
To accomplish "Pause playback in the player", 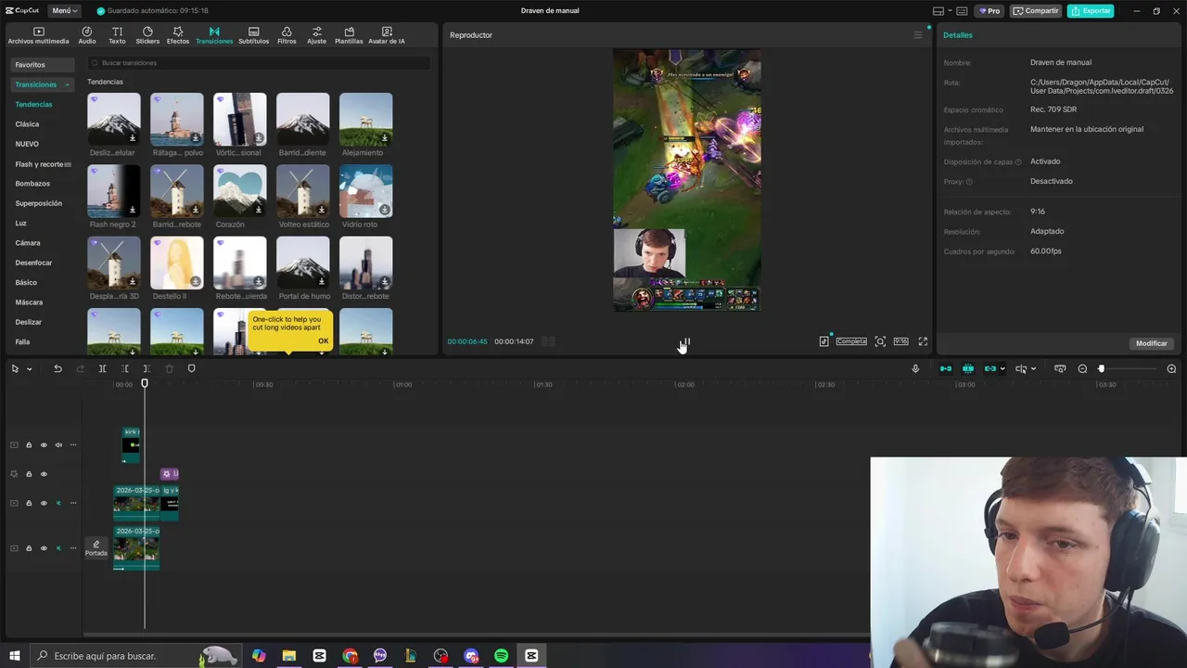I will [x=686, y=341].
